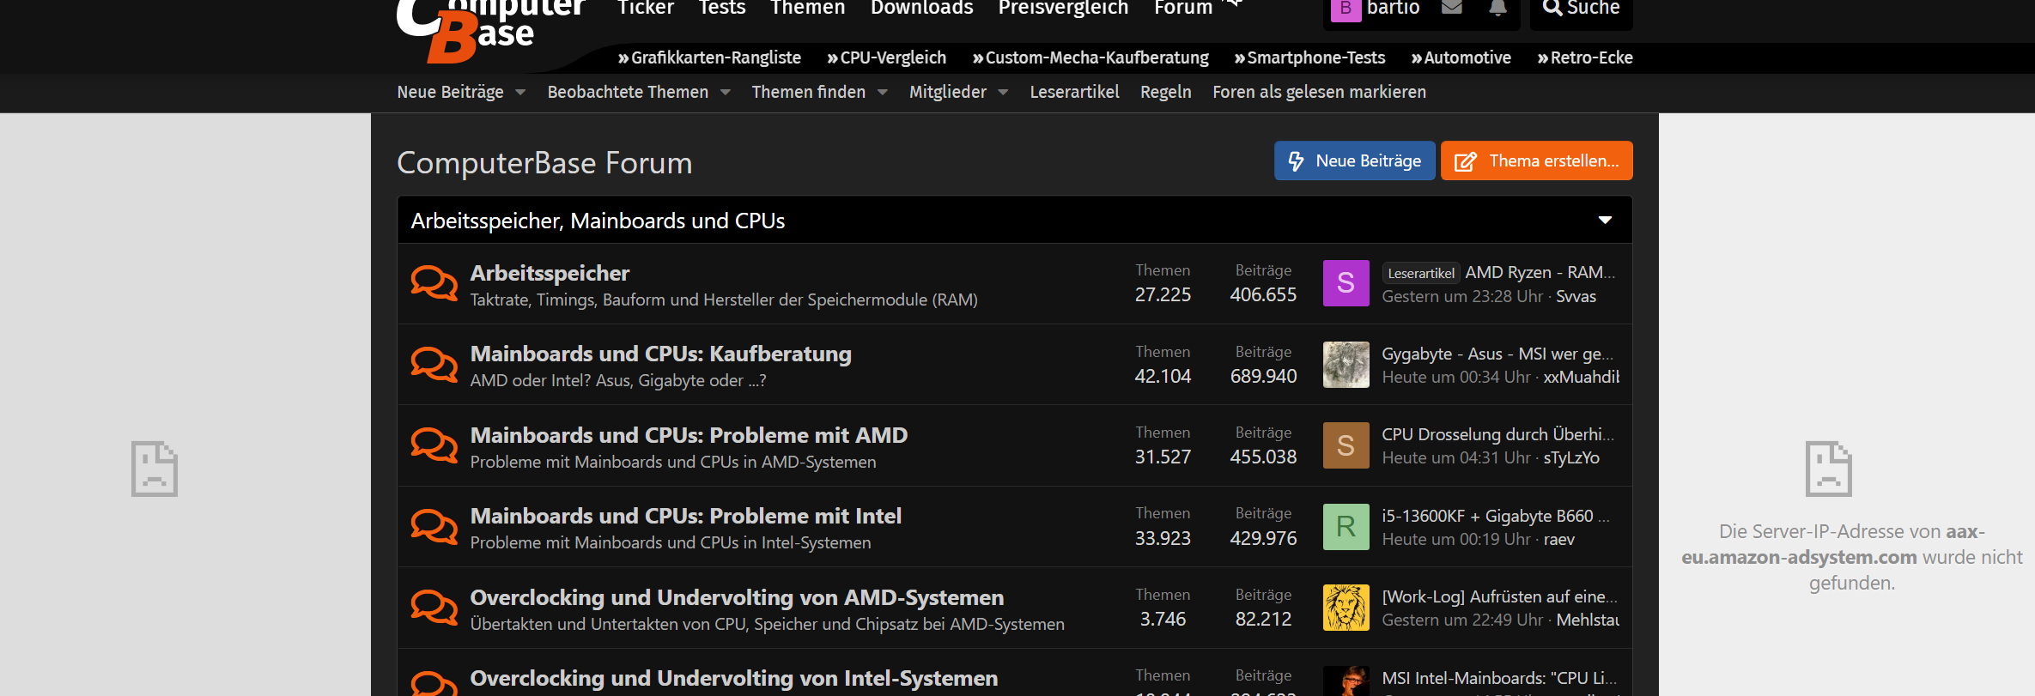Go to Retro-Ecke
This screenshot has width=2035, height=696.
[1585, 57]
